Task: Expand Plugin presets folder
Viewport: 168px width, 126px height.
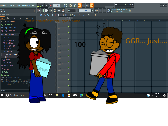Action: [x=8, y=31]
